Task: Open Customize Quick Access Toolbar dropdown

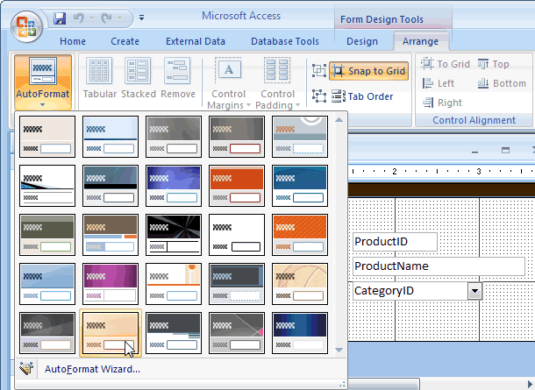Action: click(x=141, y=18)
